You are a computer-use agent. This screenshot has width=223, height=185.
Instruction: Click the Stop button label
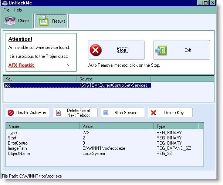pyautogui.click(x=122, y=50)
